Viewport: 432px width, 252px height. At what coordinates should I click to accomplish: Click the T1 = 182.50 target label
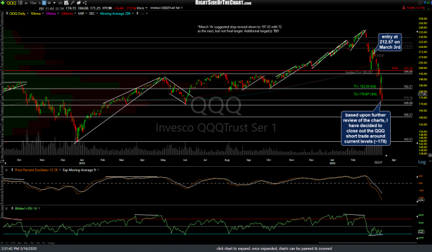click(364, 86)
